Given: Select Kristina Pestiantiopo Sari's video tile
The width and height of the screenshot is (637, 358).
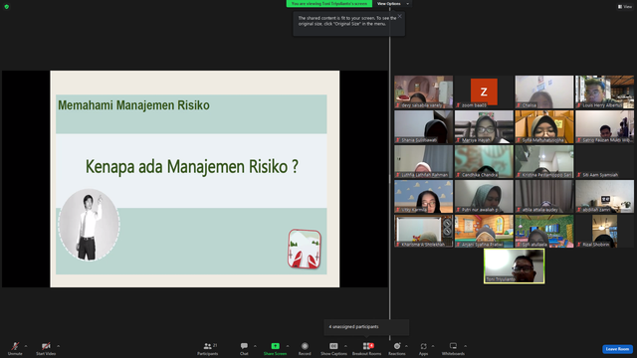Looking at the screenshot, I should (x=544, y=161).
